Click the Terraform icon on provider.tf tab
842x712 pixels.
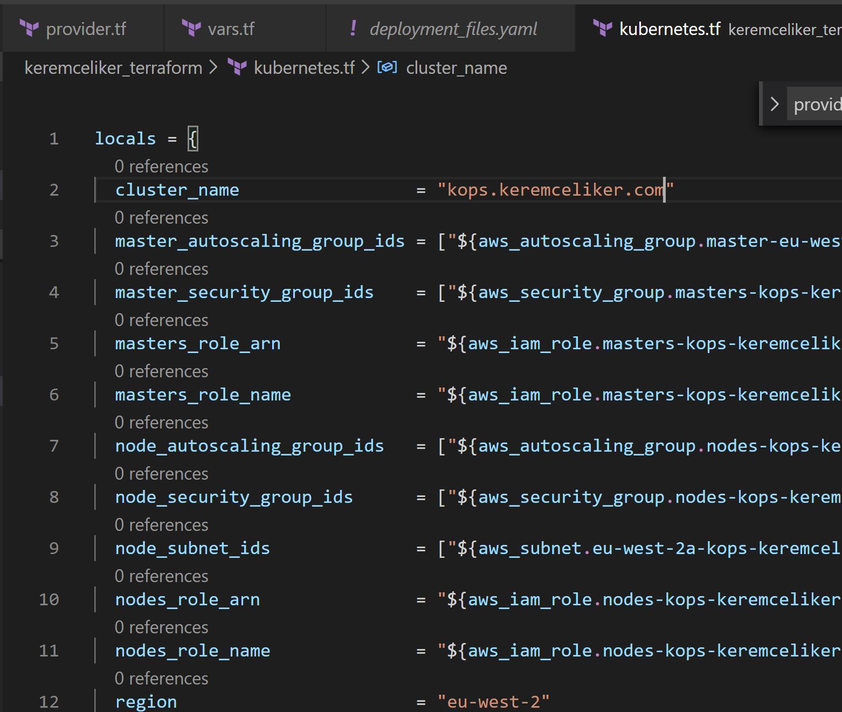click(29, 28)
